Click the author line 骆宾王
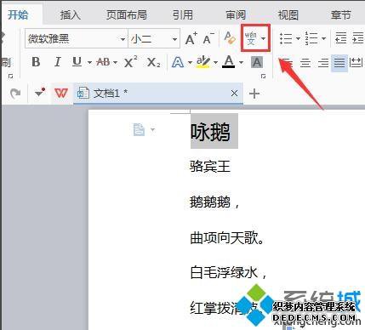Image resolution: width=365 pixels, height=330 pixels. coord(210,167)
